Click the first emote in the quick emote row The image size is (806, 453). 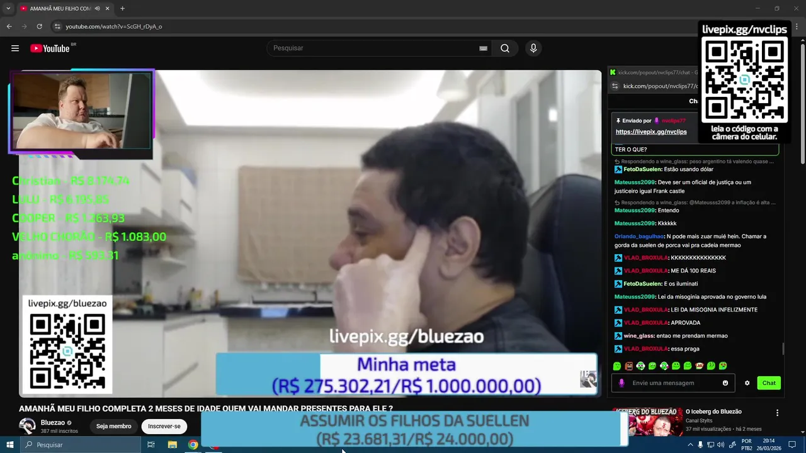(617, 366)
